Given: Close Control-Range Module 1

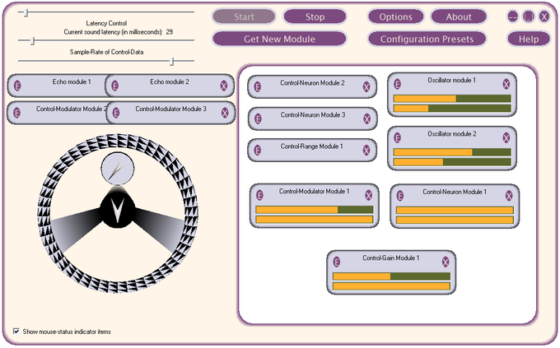Looking at the screenshot, I should pyautogui.click(x=366, y=151).
